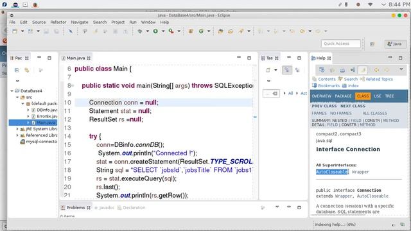Screen dimensions: 411x231
Task: Open the Refactor menu
Action: pos(58,22)
